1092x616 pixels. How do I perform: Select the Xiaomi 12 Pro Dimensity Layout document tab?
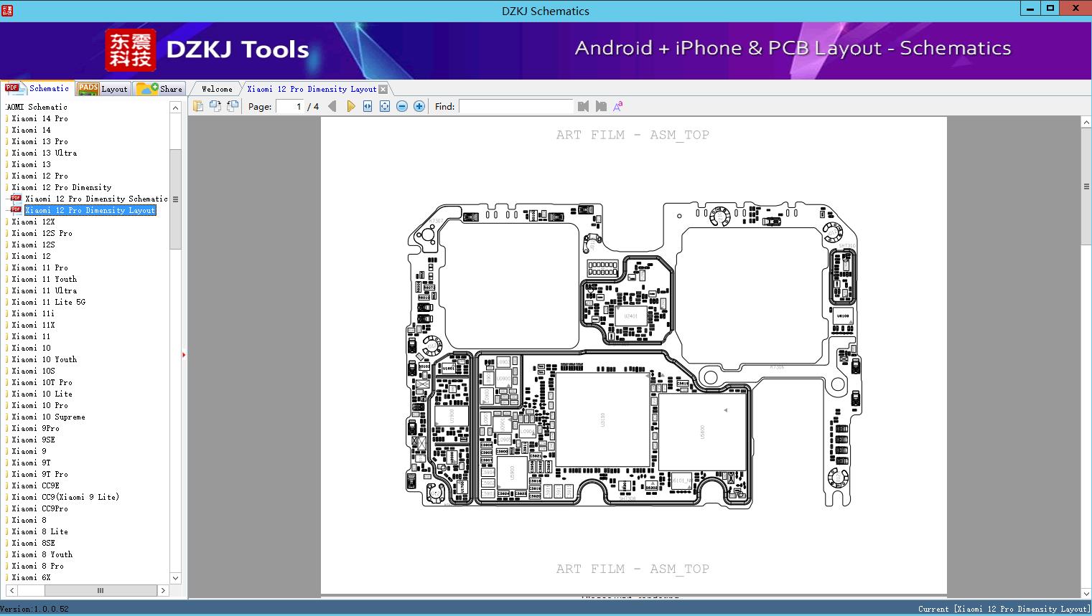click(312, 89)
